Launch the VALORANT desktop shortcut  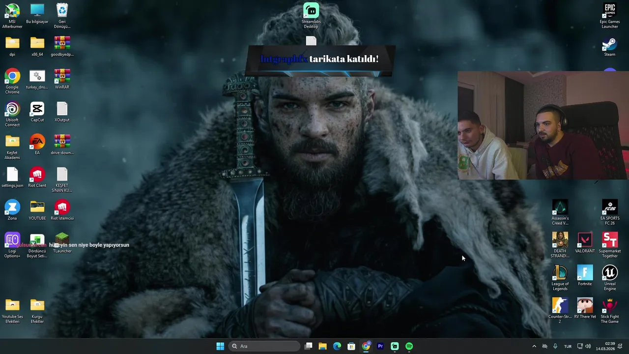click(585, 243)
